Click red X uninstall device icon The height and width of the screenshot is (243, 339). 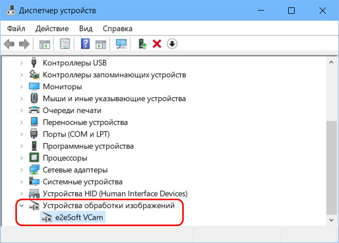[157, 44]
